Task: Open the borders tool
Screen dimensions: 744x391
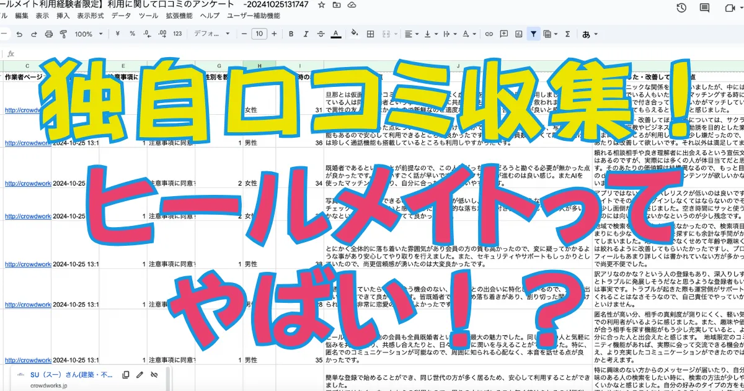Action: point(370,34)
